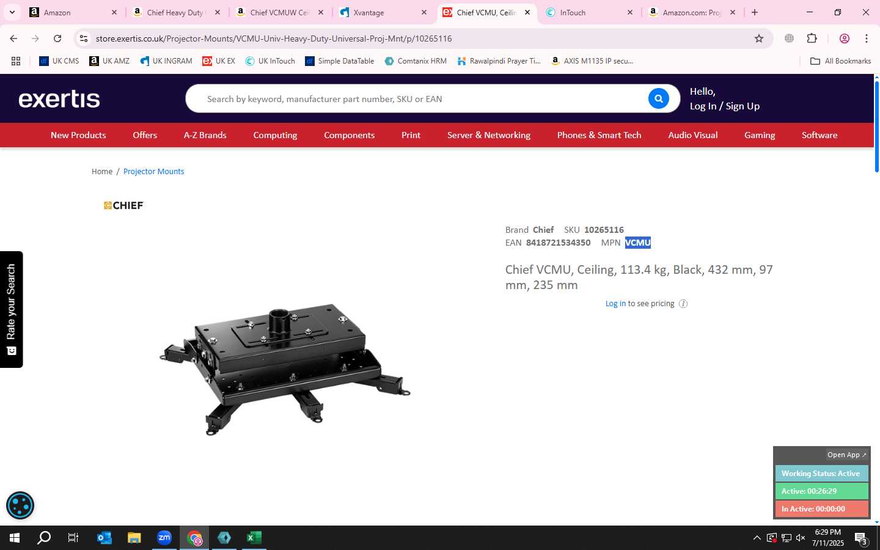
Task: Switch to the InTouch tab
Action: tap(589, 12)
